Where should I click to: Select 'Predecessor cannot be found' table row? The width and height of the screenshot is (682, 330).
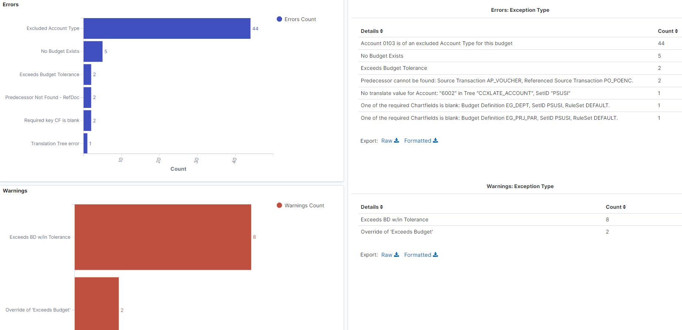(520, 81)
